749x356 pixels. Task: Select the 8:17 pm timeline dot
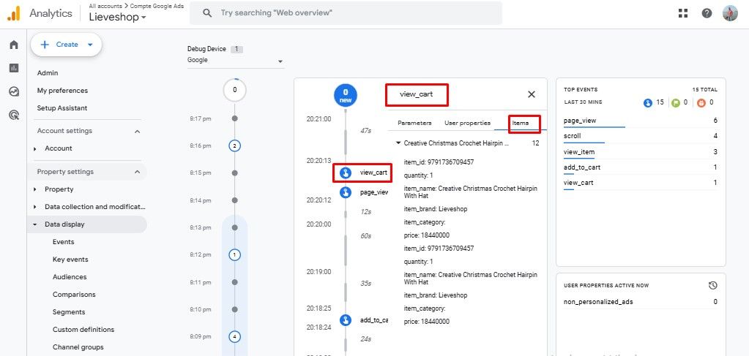[x=234, y=118]
